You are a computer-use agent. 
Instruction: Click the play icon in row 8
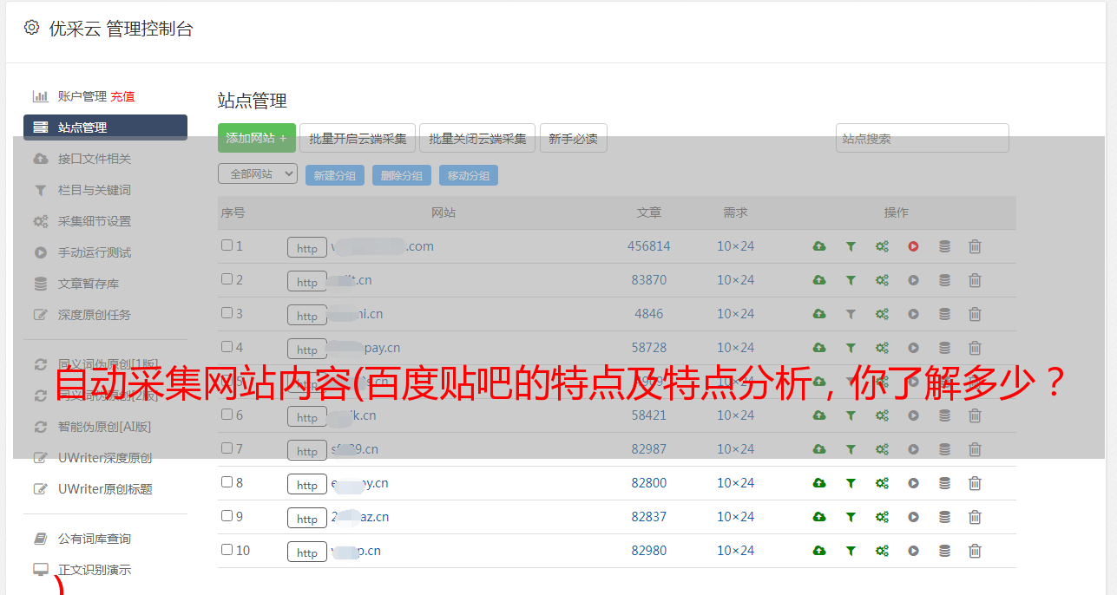[x=913, y=483]
